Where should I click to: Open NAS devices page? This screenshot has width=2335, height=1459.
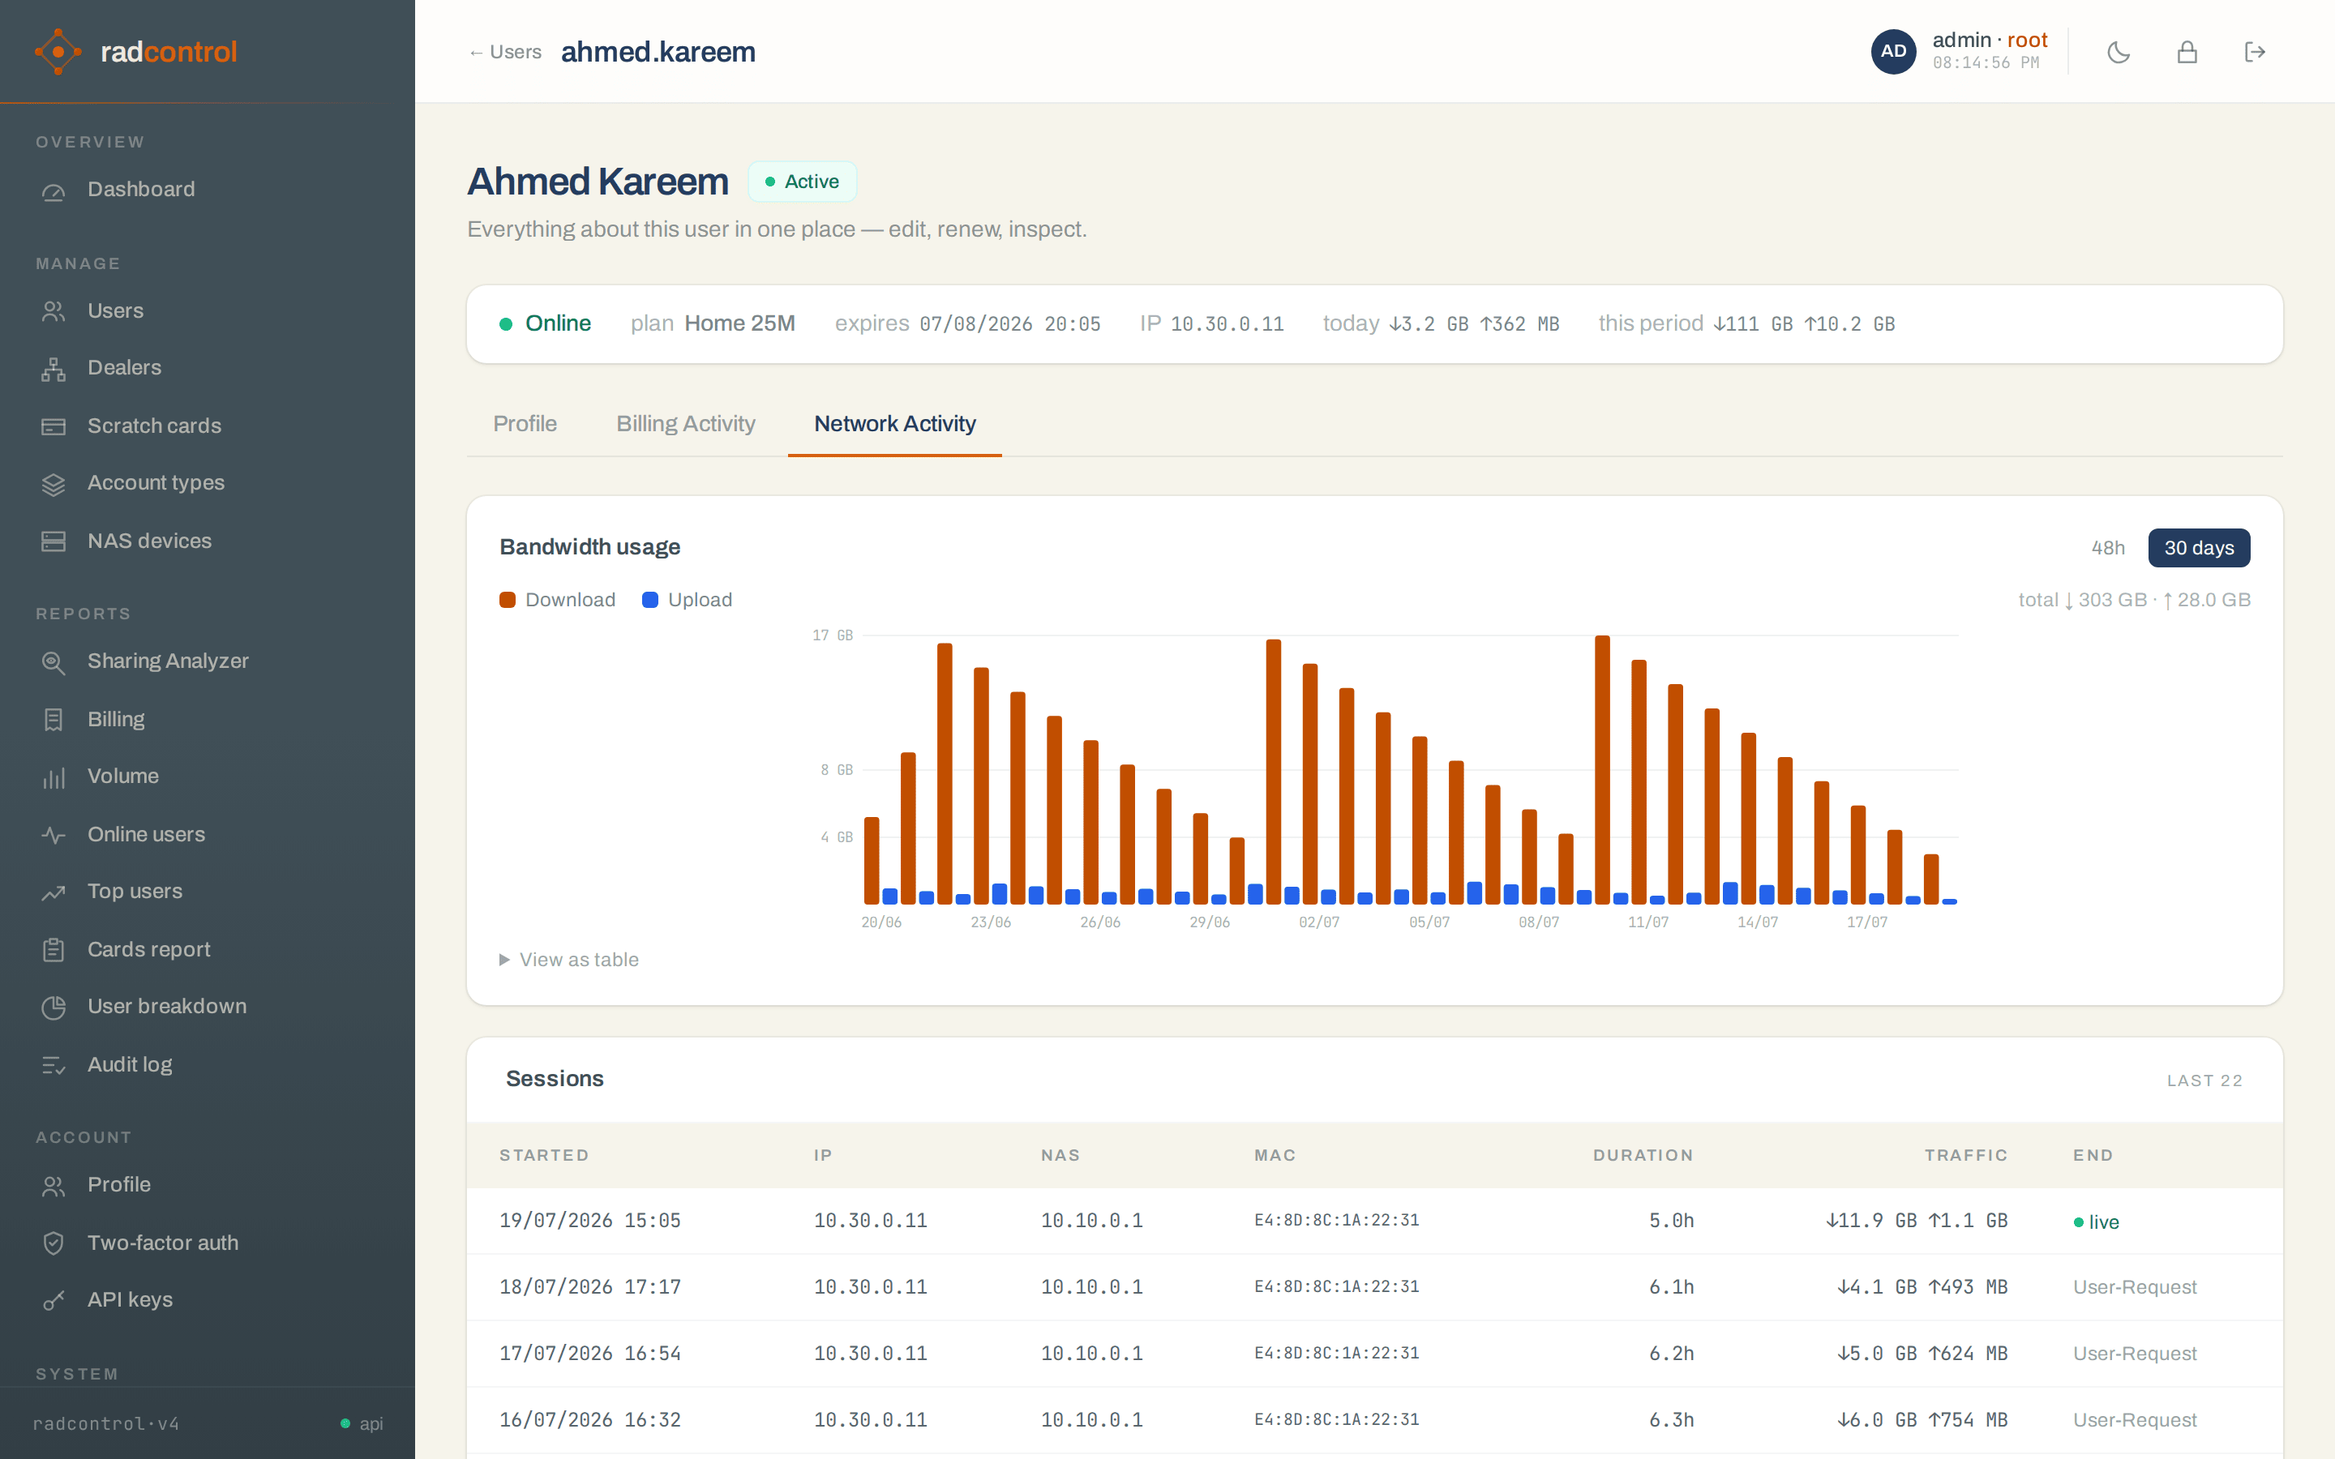[208, 541]
